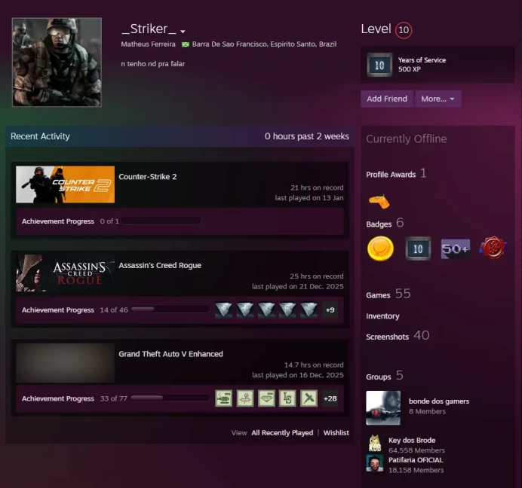Viewport: 522px width, 488px height.
Task: Click the GTA V diamond achievement icon
Action: [x=266, y=398]
